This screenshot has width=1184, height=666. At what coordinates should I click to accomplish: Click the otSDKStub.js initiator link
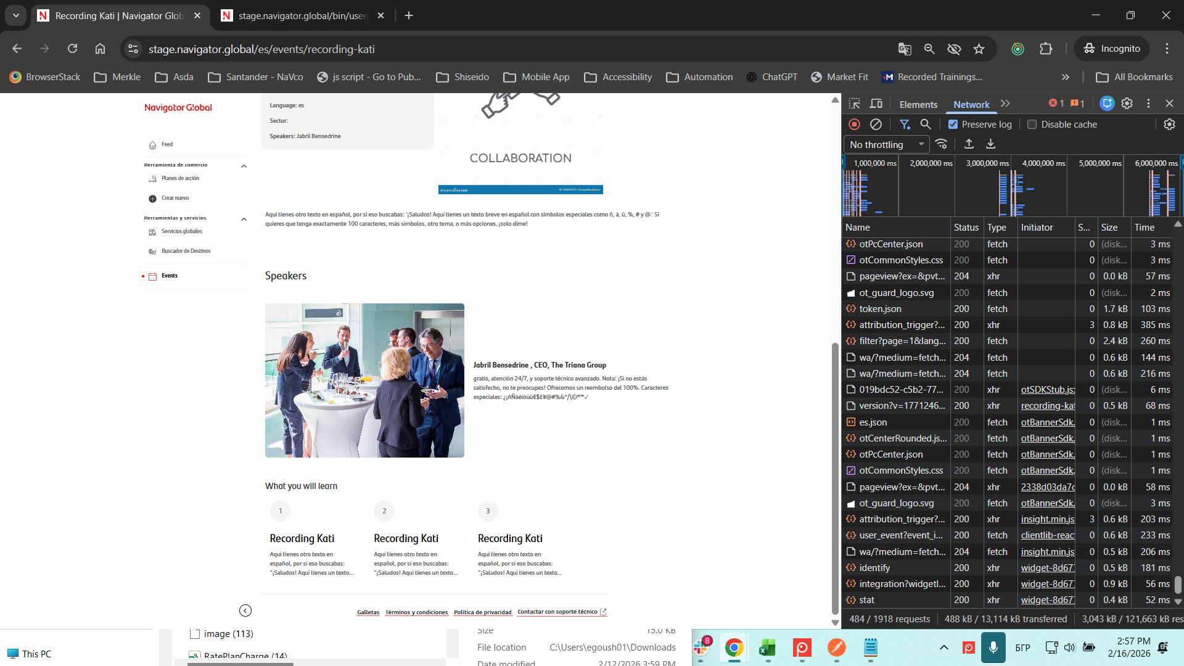click(1047, 390)
